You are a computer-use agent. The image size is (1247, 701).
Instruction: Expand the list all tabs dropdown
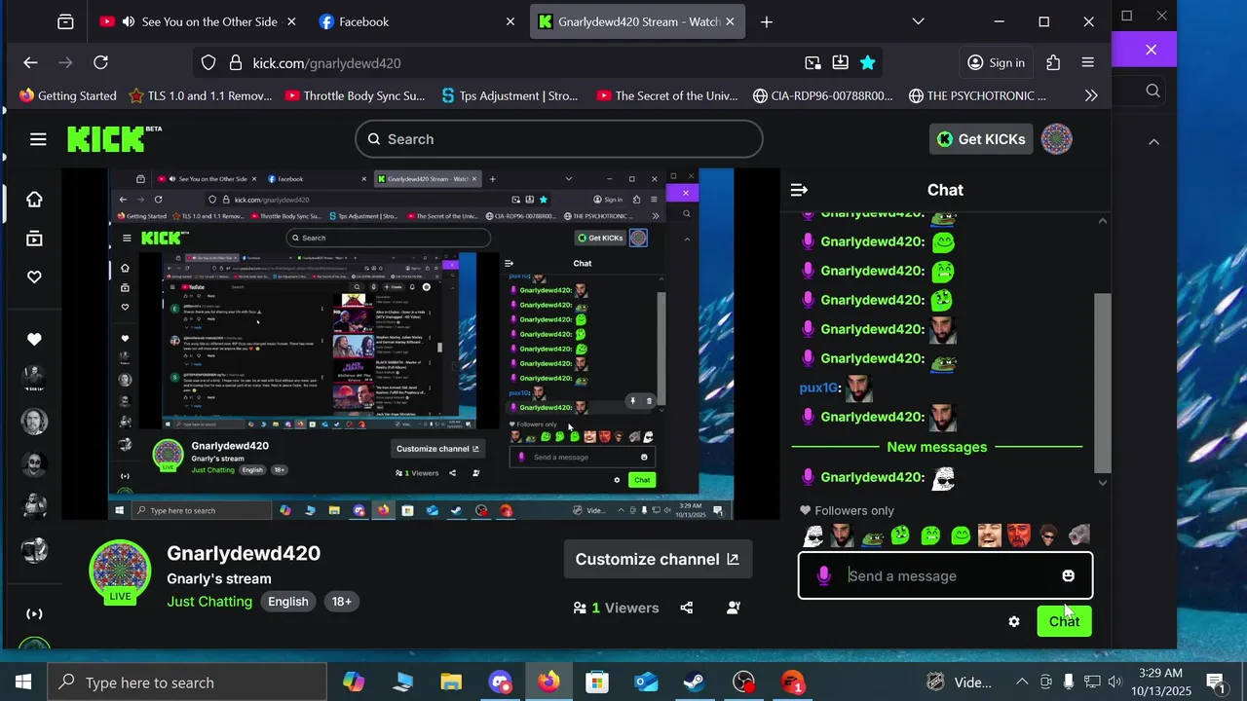coord(918,21)
